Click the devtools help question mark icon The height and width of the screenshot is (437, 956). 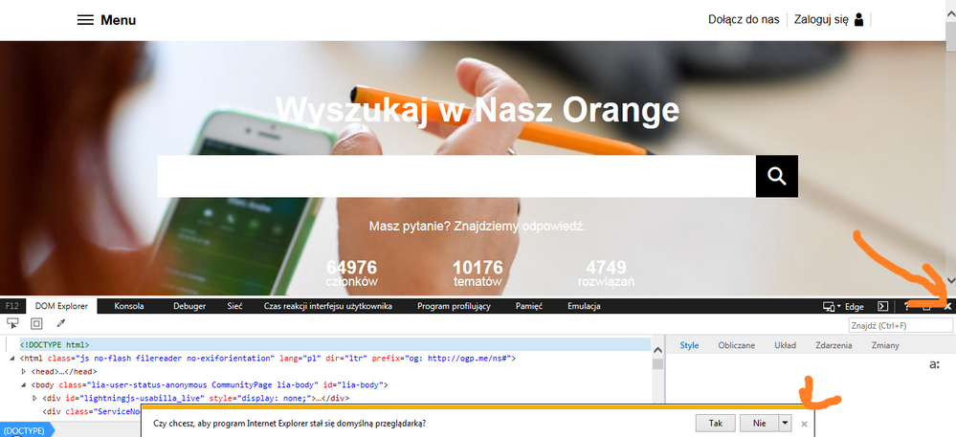point(906,306)
